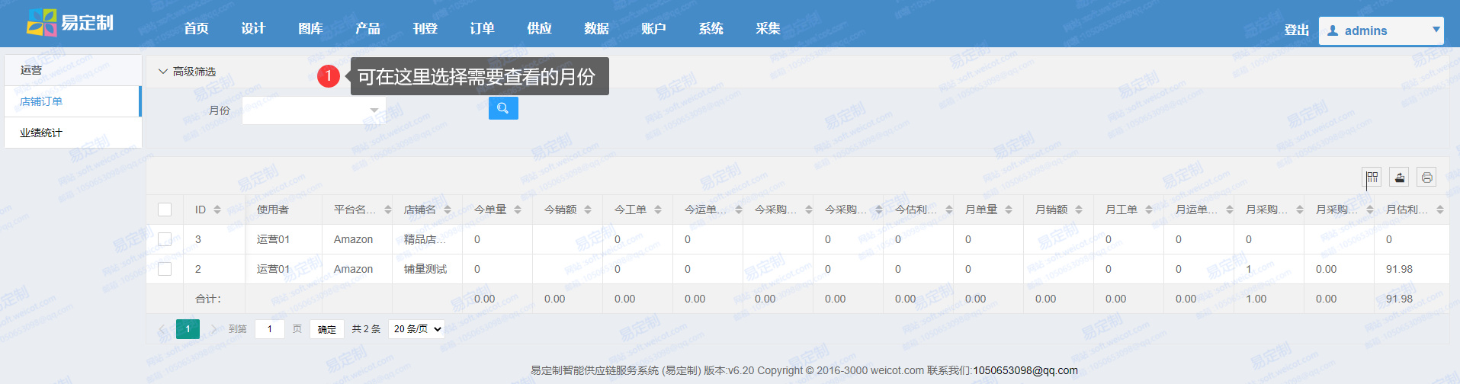Sort by 月单量 column arrows
This screenshot has width=1460, height=384.
pos(1009,210)
